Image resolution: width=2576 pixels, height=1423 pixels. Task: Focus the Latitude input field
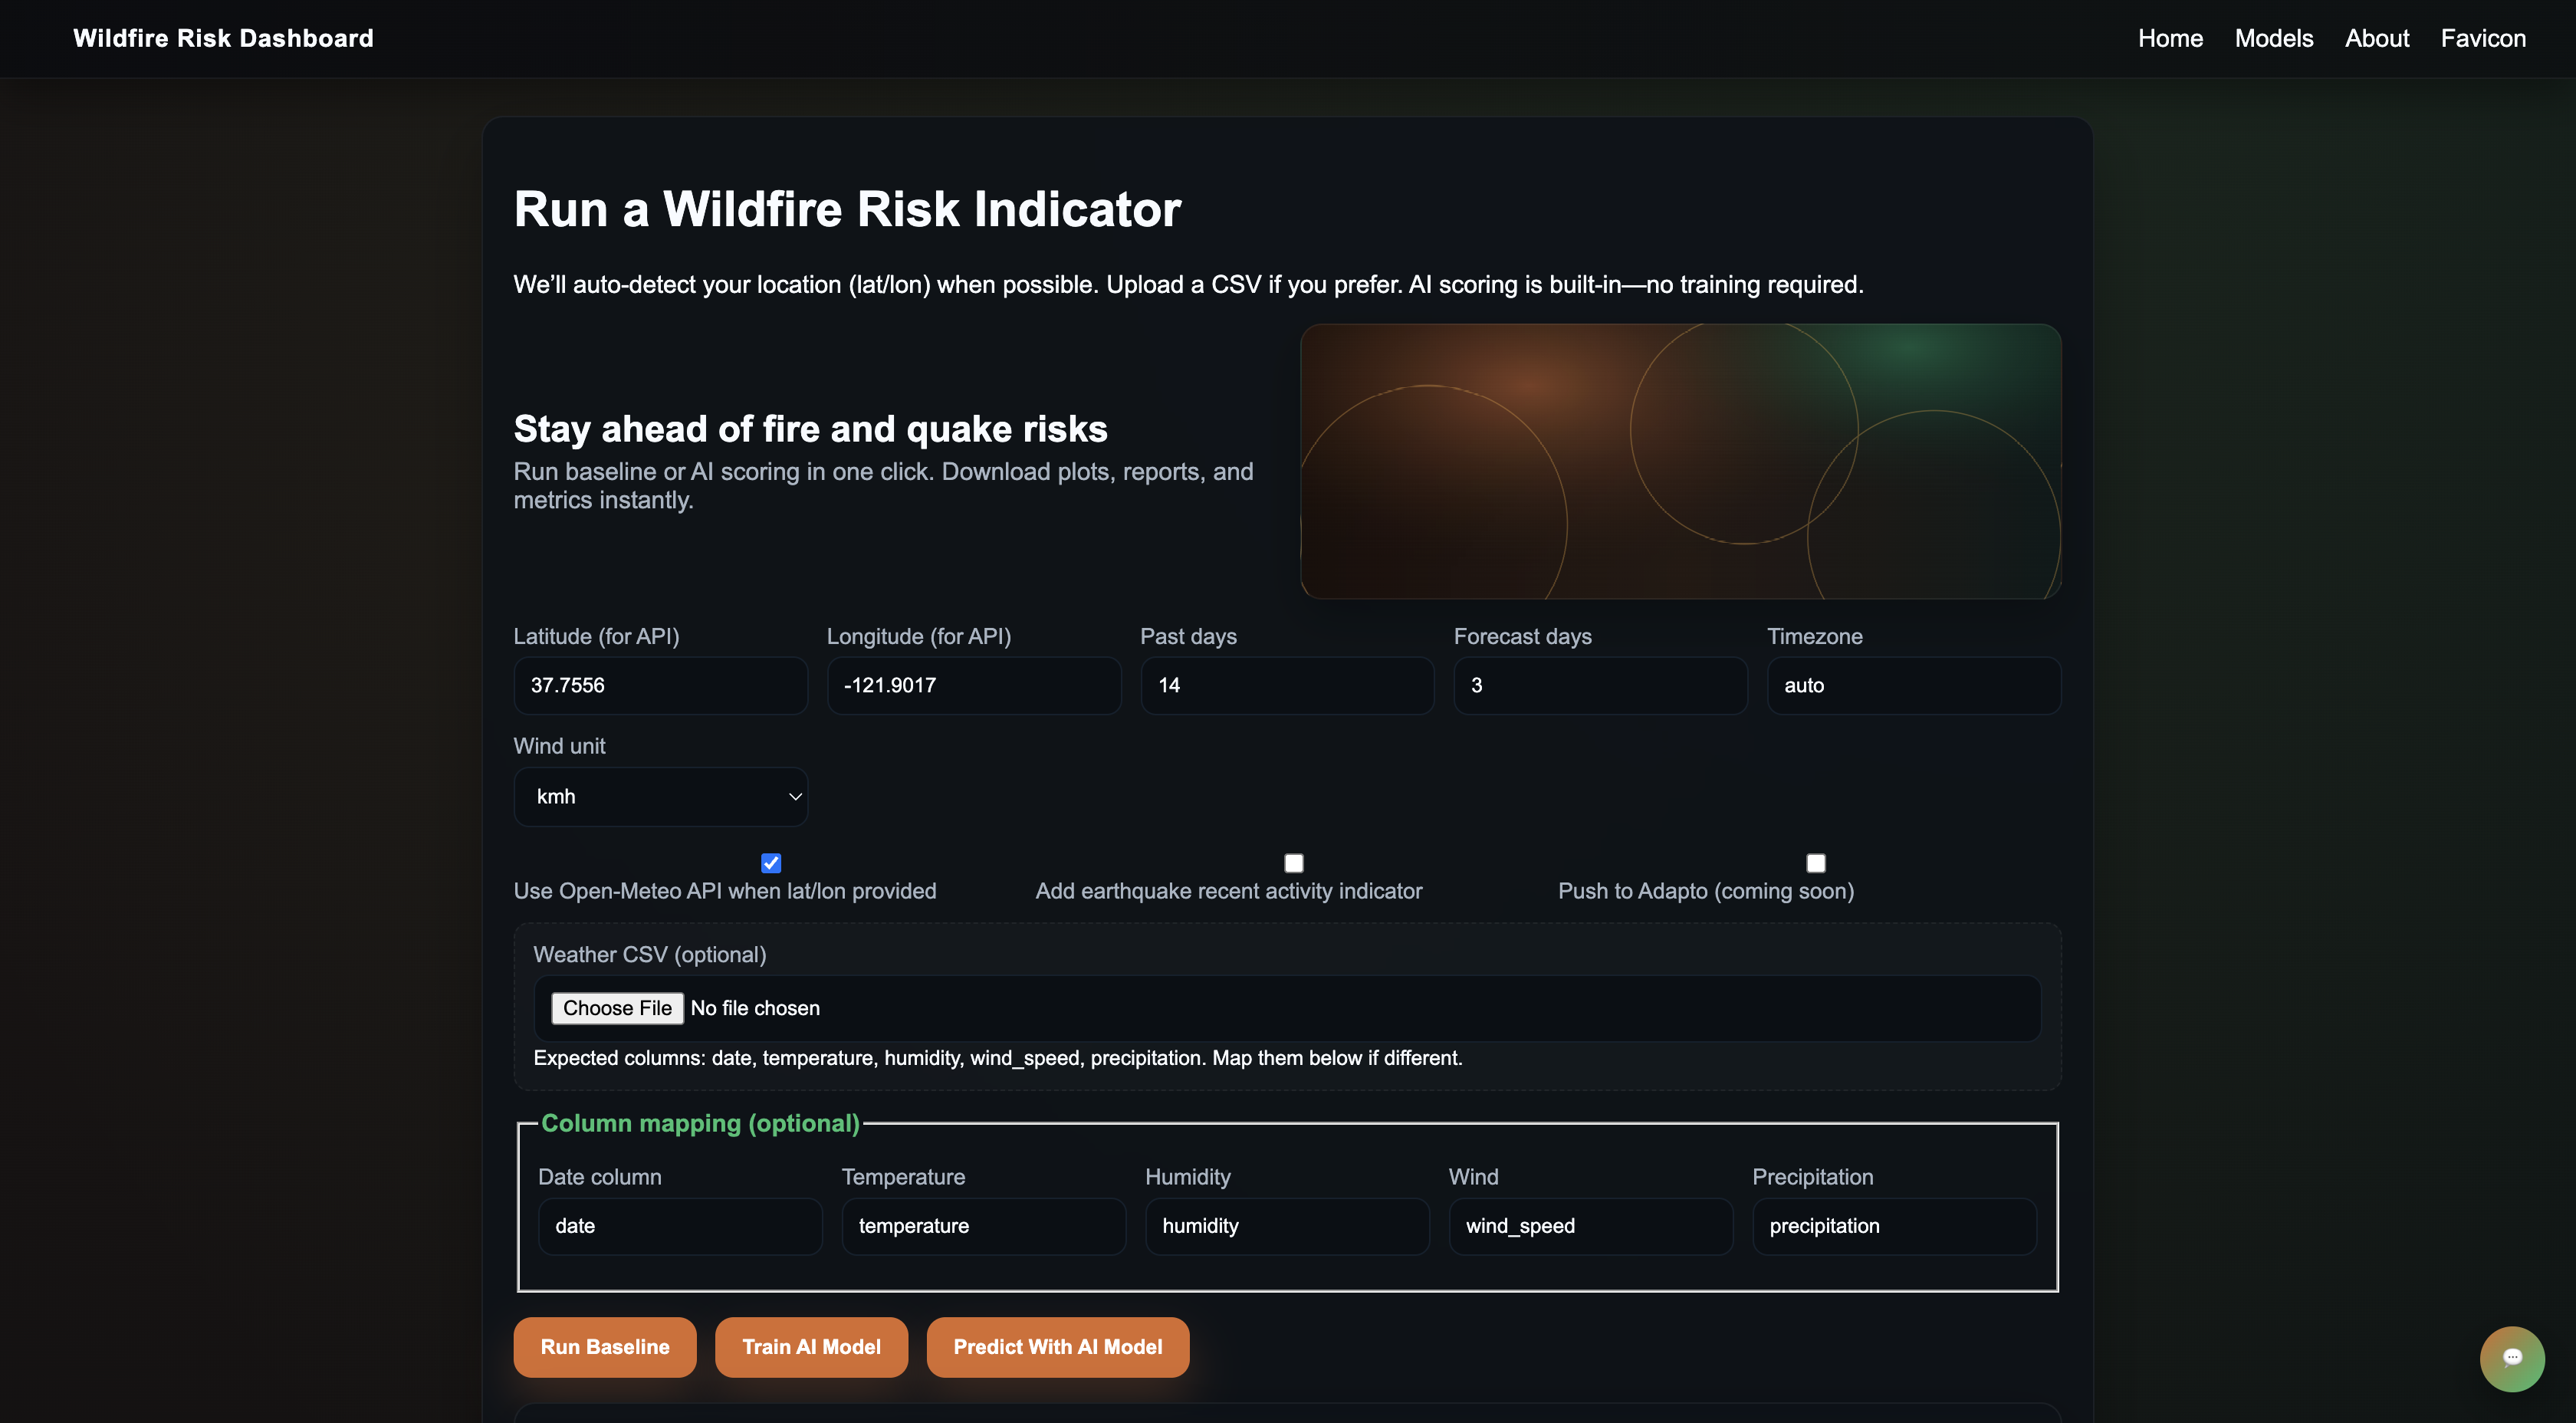coord(660,685)
